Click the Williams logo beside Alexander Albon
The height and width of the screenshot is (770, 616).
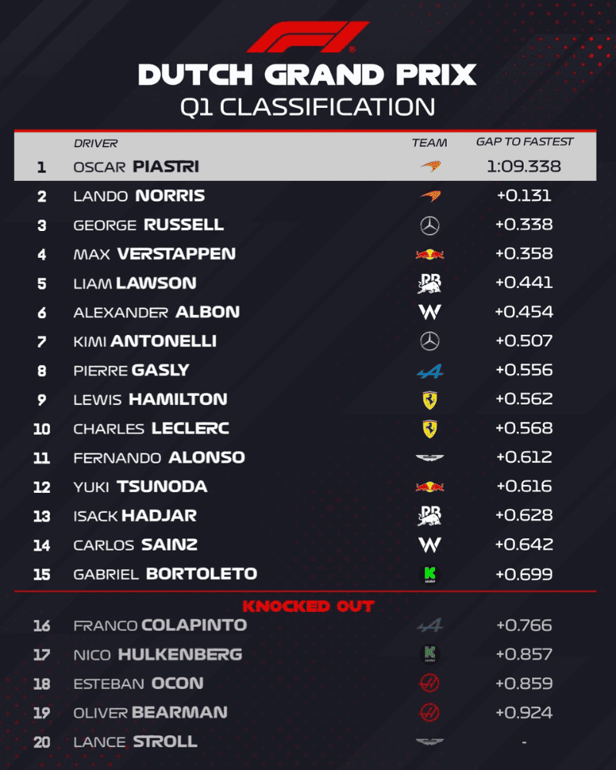(430, 312)
